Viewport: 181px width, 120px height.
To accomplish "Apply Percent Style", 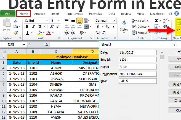I will point(107,27).
